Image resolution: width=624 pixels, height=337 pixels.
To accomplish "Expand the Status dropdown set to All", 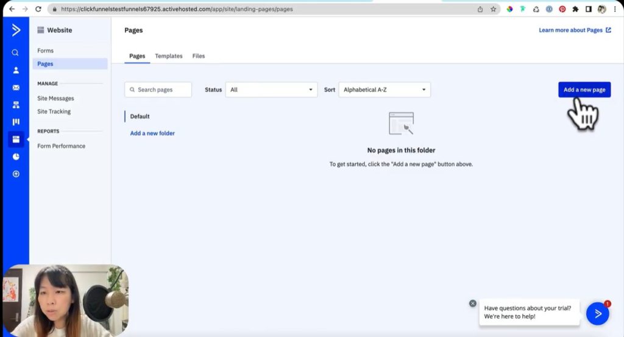I will (271, 90).
